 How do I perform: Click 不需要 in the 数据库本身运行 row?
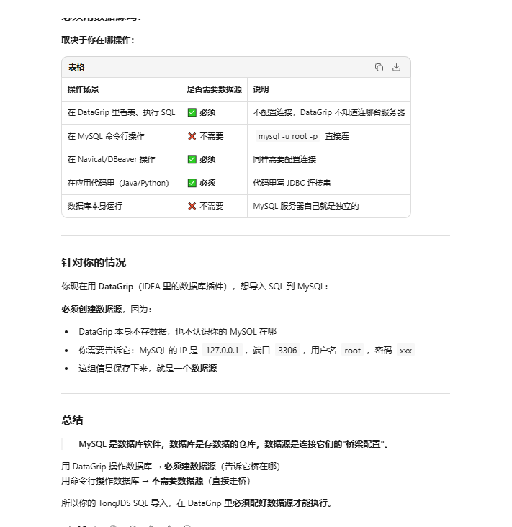tap(205, 206)
